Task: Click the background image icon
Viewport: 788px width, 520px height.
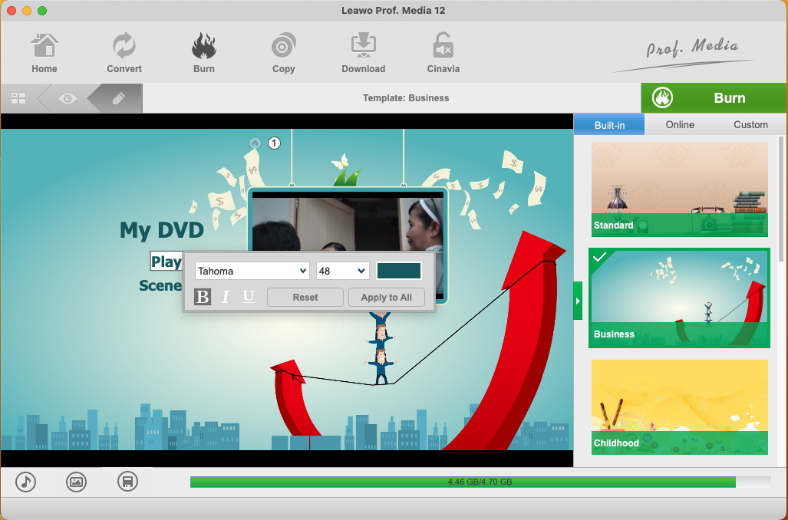Action: point(76,482)
